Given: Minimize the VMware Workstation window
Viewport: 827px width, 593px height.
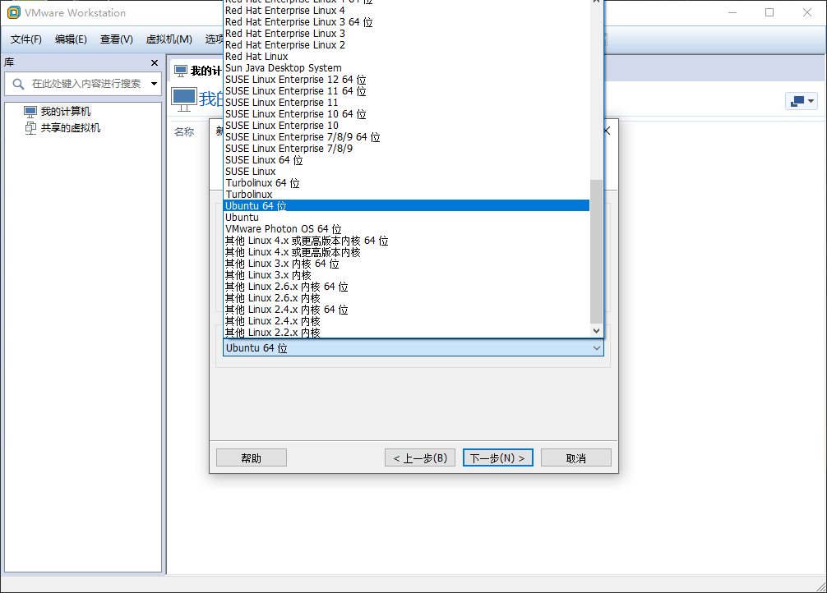Looking at the screenshot, I should [732, 12].
